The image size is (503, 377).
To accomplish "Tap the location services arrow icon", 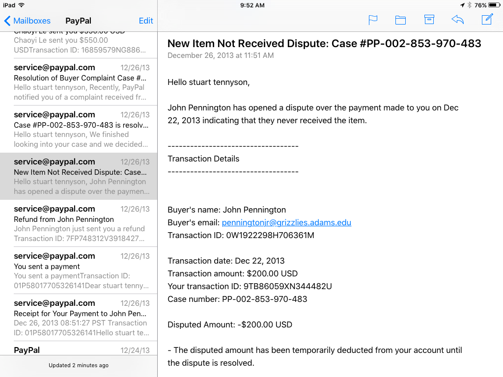I will pos(462,5).
